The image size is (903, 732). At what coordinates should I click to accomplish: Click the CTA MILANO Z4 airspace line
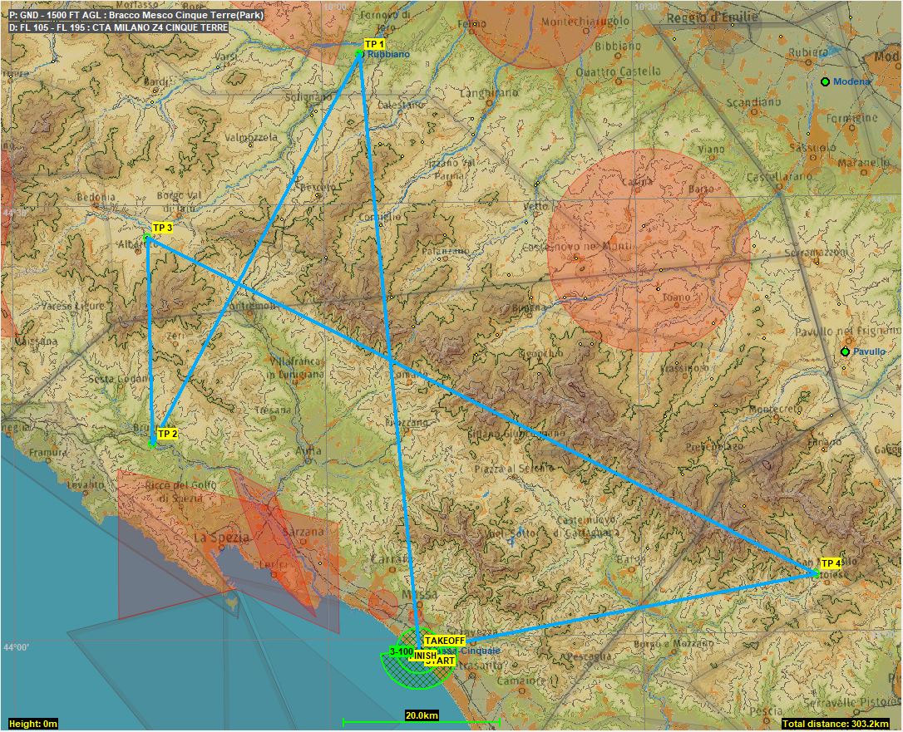pyautogui.click(x=119, y=27)
